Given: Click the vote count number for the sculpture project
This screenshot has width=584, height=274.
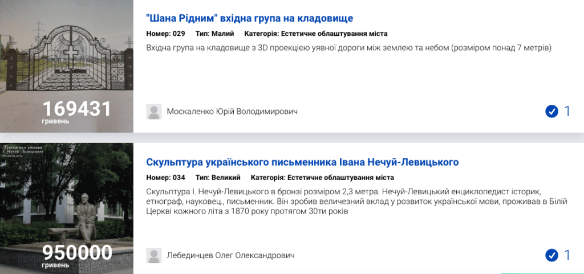Looking at the screenshot, I should [x=567, y=255].
